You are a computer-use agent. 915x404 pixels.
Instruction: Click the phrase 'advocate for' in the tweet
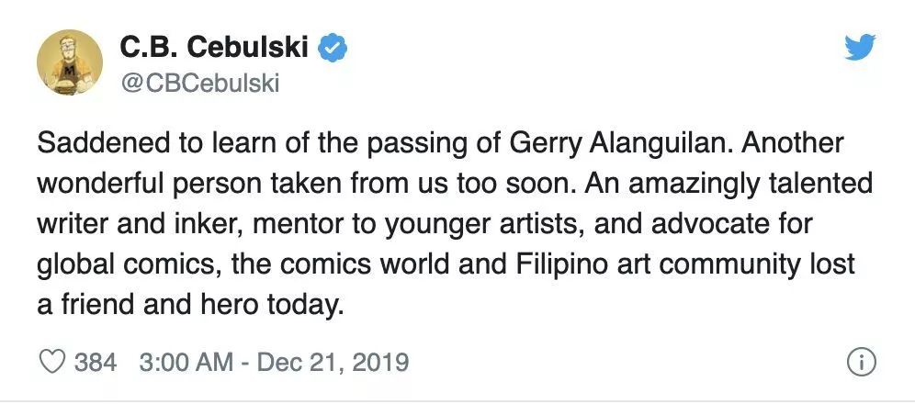(731, 224)
